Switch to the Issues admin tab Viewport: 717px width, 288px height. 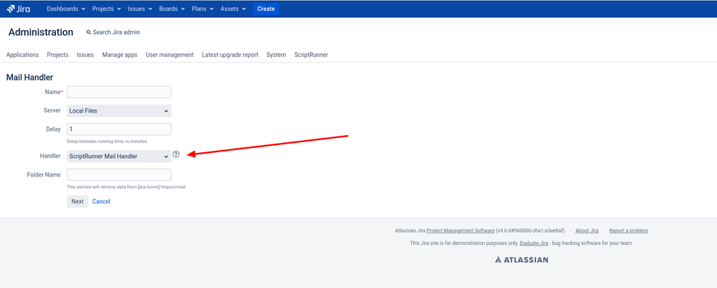pyautogui.click(x=85, y=55)
